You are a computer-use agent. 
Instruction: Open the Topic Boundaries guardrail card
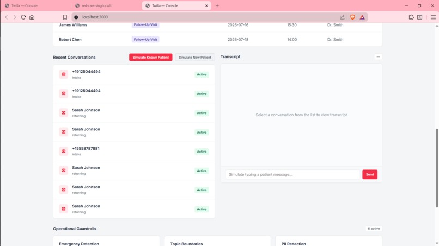pyautogui.click(x=217, y=241)
